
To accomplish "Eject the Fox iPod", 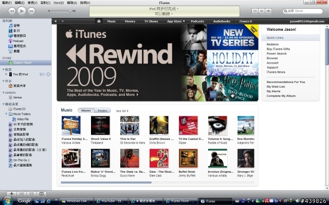I will [48, 74].
